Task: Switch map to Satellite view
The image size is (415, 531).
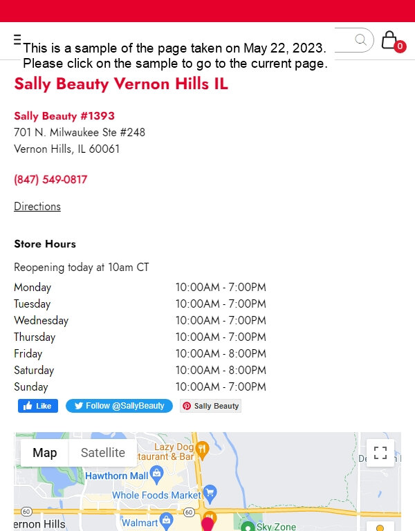Action: point(103,453)
